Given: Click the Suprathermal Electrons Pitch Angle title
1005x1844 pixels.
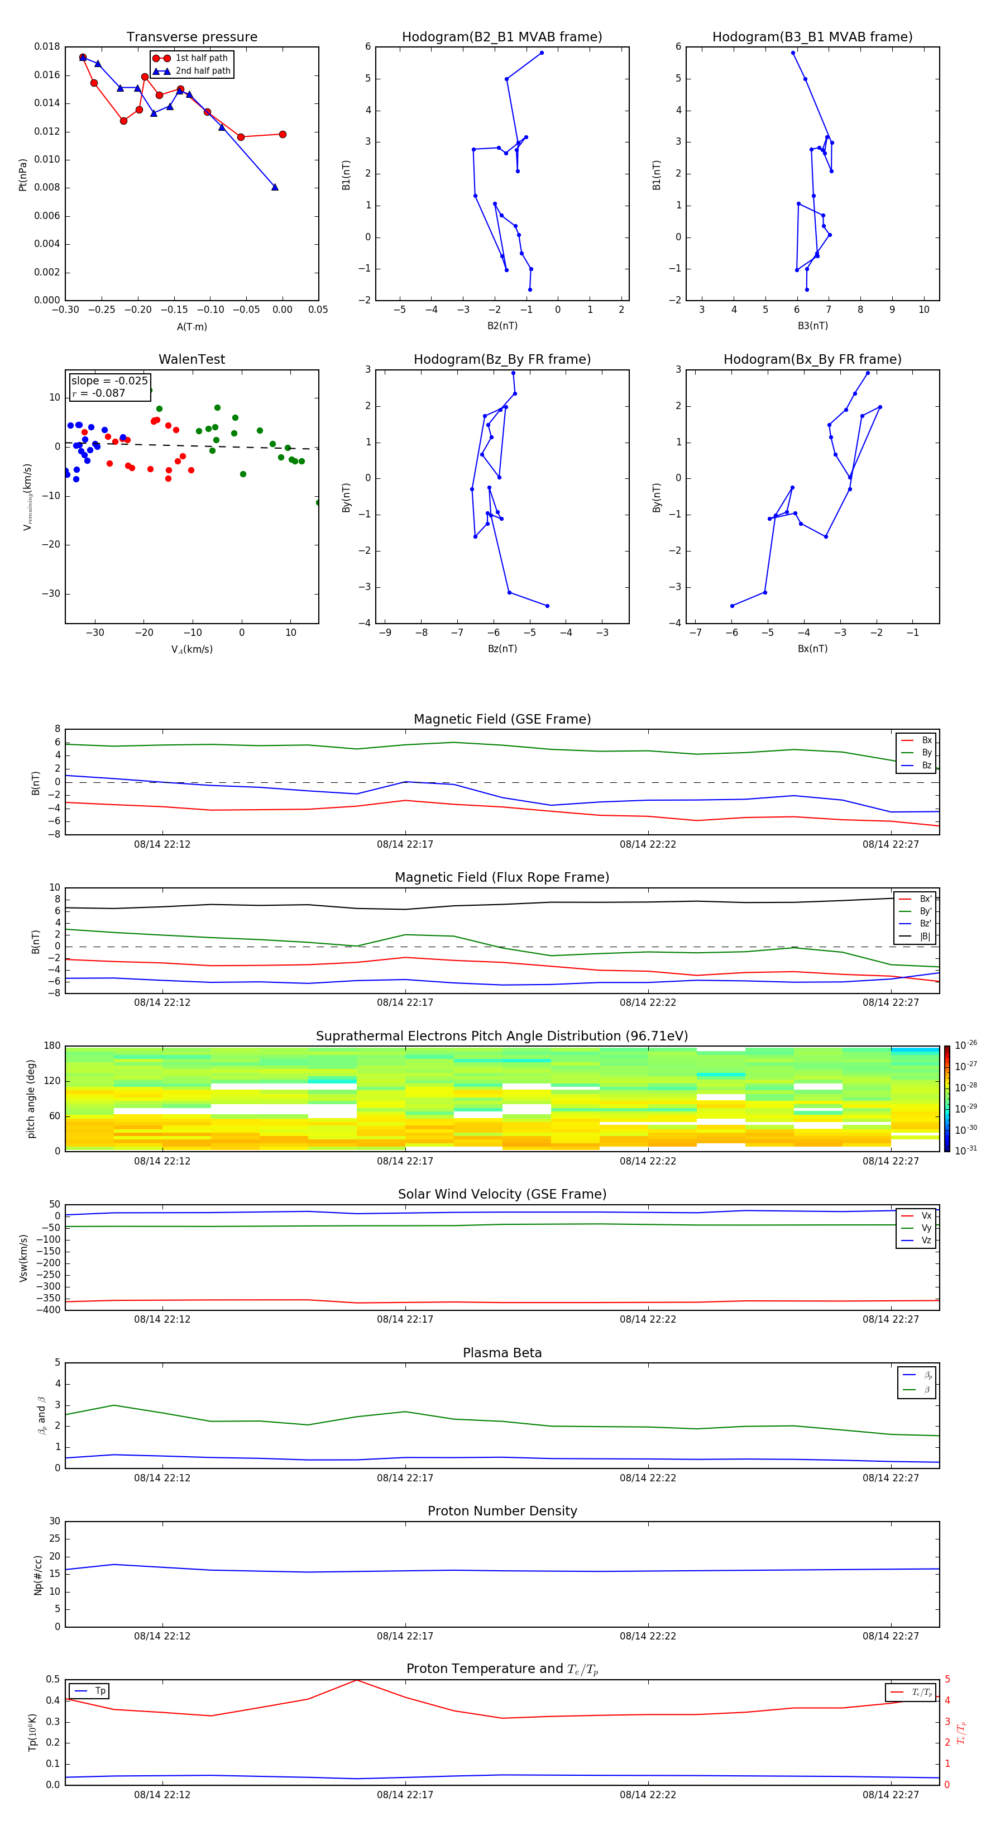Looking at the screenshot, I should pyautogui.click(x=502, y=1037).
